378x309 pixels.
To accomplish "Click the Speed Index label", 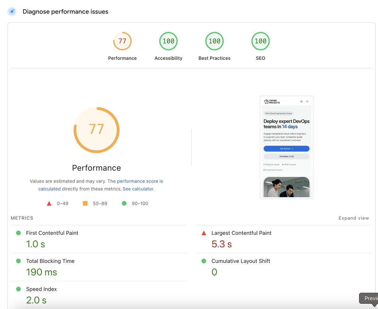I will (x=41, y=289).
